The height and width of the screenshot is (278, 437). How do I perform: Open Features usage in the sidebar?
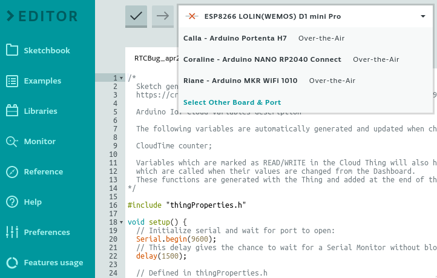click(x=53, y=263)
